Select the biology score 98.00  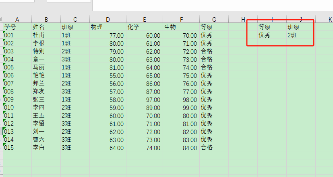click(x=181, y=99)
